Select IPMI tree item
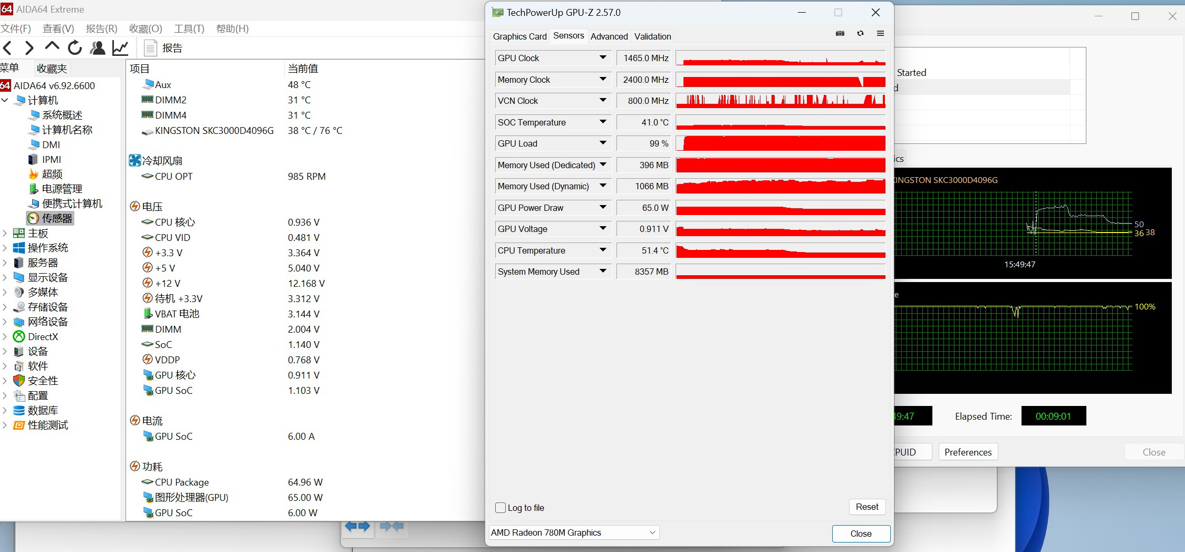Viewport: 1185px width, 552px height. 45,159
